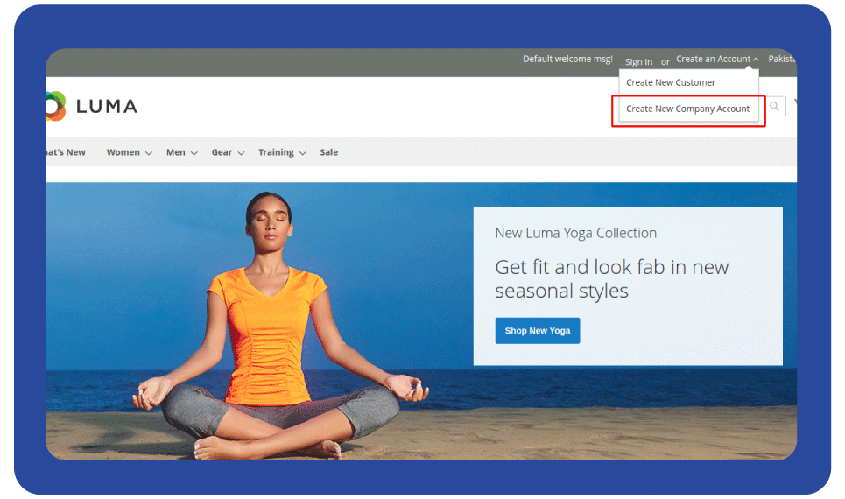Click the search magnifier icon

(x=774, y=107)
